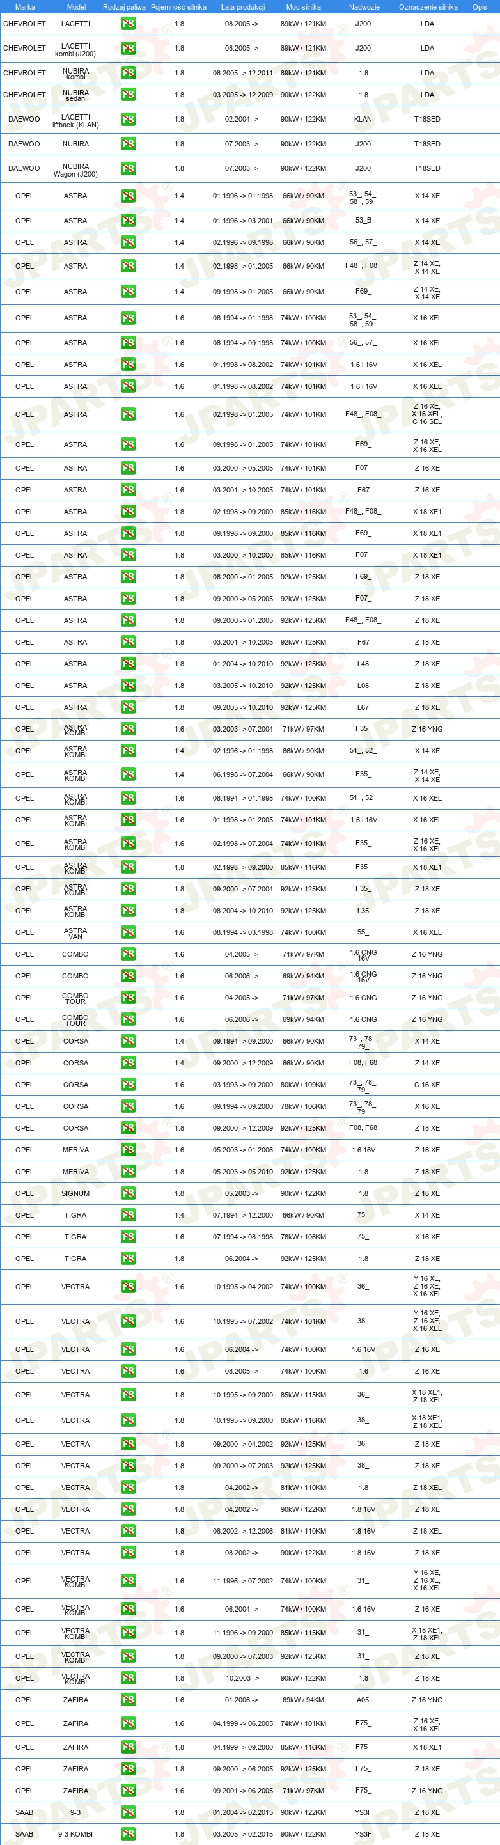The height and width of the screenshot is (1845, 500).
Task: Click fuel icon in Tigra 1.8 row
Action: pos(129,1259)
